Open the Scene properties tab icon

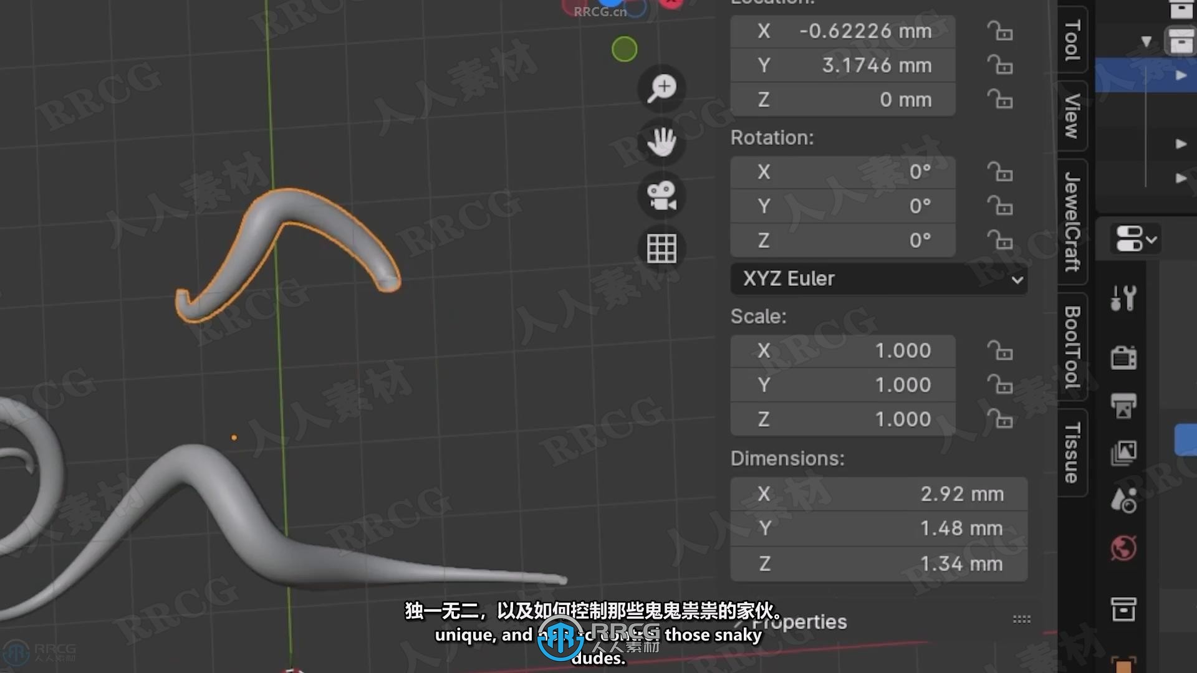pyautogui.click(x=1123, y=500)
